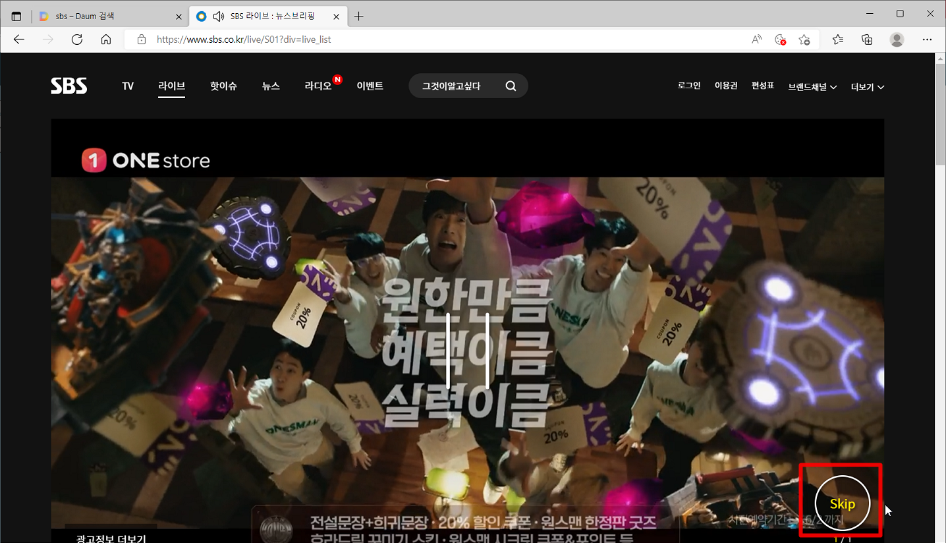Open the browser profile menu
This screenshot has height=543, width=946.
point(897,40)
